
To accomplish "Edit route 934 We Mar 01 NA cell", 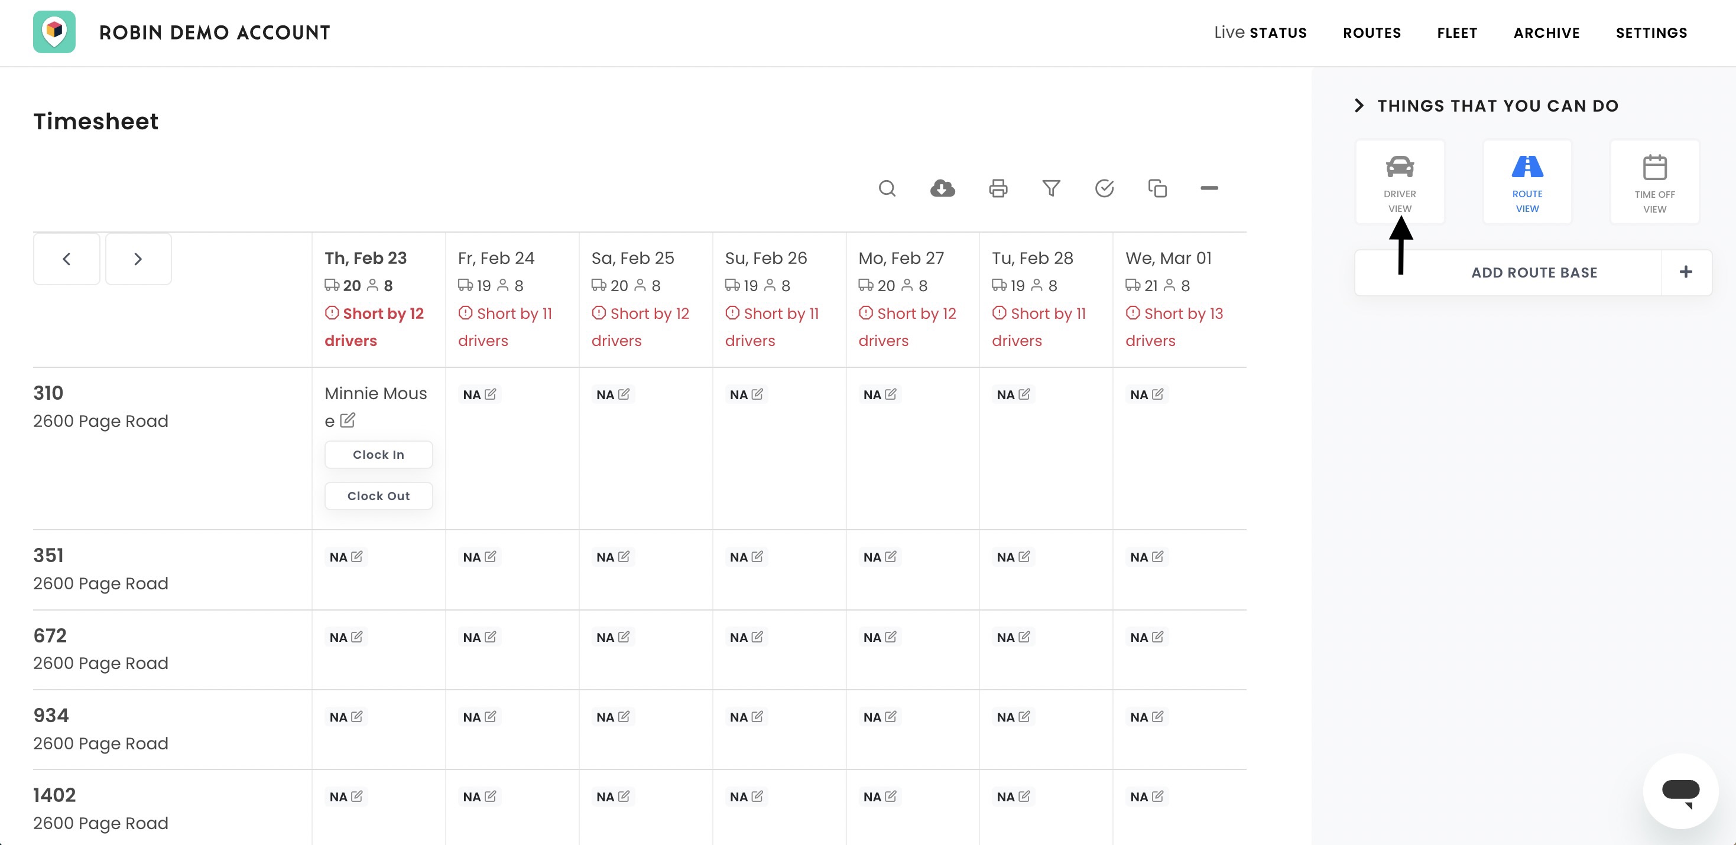I will [1147, 717].
